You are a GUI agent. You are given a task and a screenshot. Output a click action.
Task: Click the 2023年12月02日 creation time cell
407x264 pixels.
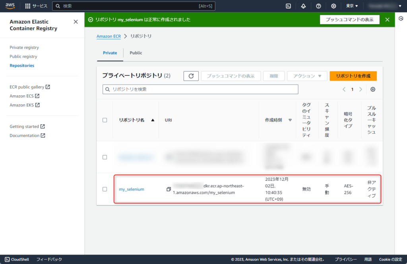click(277, 189)
